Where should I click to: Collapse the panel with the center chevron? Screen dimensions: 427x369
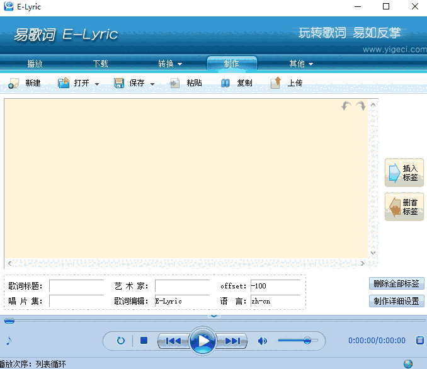click(214, 316)
